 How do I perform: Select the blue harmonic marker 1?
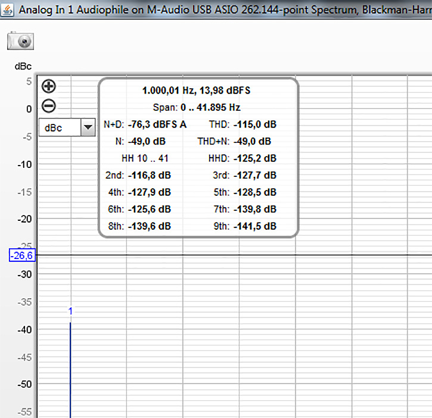click(70, 311)
